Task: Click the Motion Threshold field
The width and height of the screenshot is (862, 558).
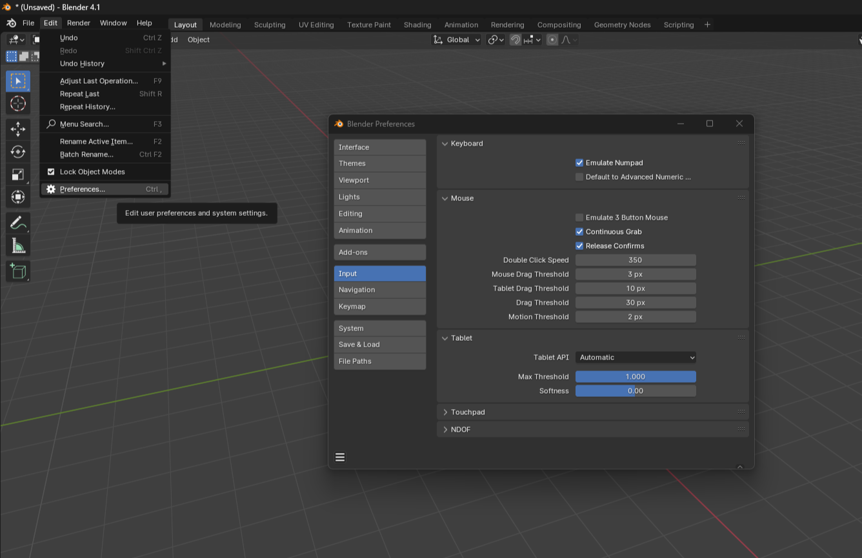Action: pyautogui.click(x=636, y=317)
